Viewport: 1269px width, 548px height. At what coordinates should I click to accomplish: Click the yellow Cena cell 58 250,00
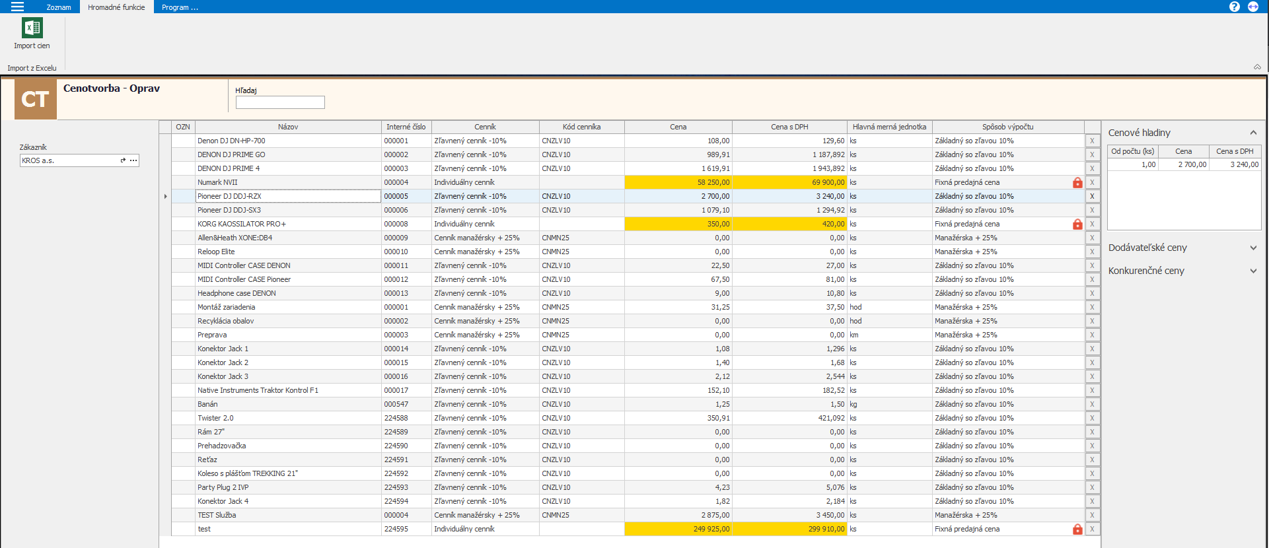pos(678,182)
